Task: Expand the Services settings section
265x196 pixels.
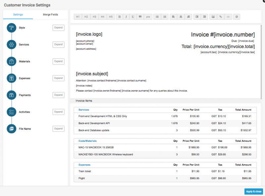Action: pyautogui.click(x=58, y=45)
